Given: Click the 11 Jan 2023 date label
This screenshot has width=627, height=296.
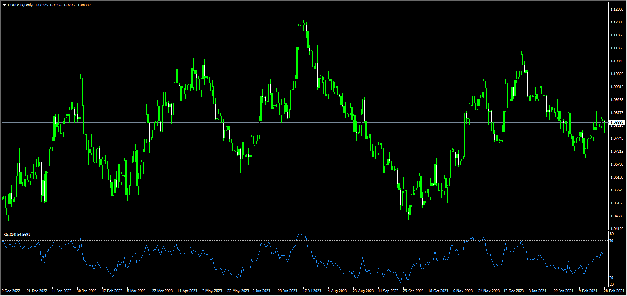Looking at the screenshot, I should [62, 291].
